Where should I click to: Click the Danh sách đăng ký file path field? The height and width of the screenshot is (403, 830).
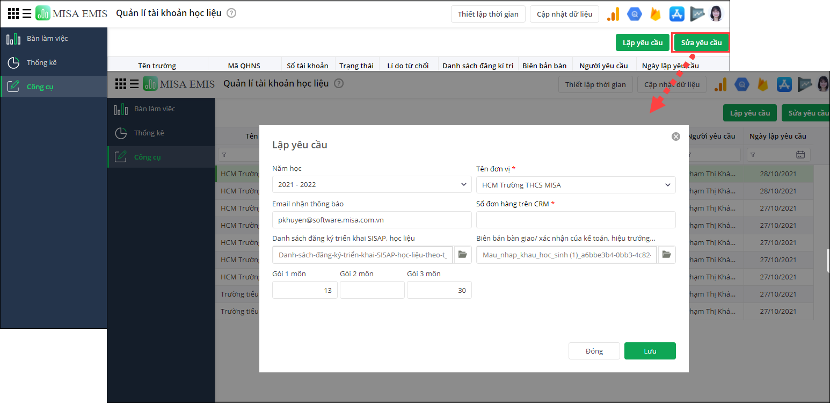click(363, 255)
